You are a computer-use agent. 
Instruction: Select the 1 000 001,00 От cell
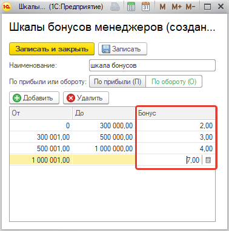(41, 160)
